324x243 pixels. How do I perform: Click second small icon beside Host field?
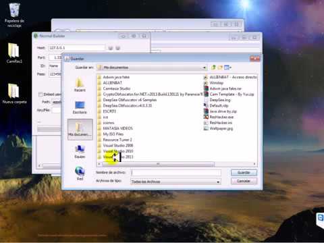(118, 48)
